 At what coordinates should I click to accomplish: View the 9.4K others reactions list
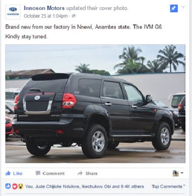132,186
